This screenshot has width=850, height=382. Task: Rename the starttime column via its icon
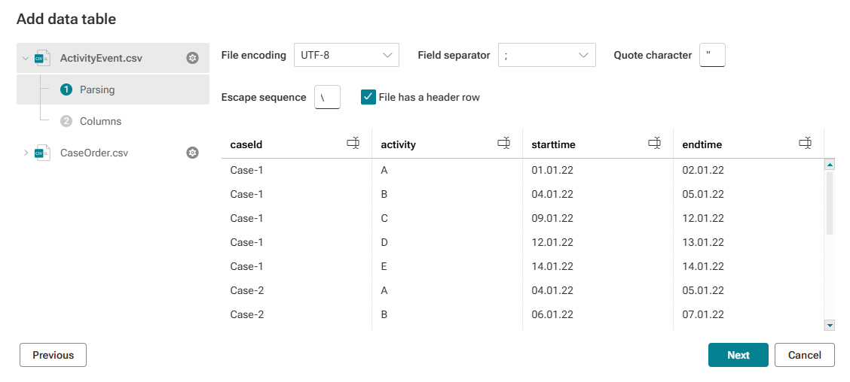click(655, 144)
